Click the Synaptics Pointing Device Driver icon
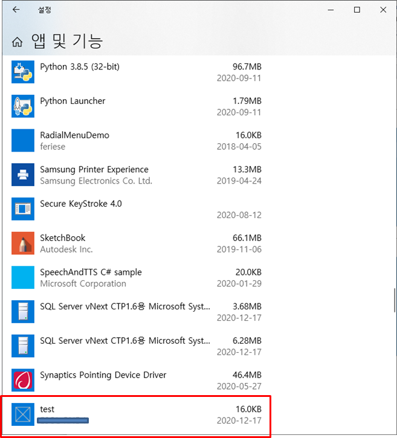The image size is (397, 438). coord(23,380)
